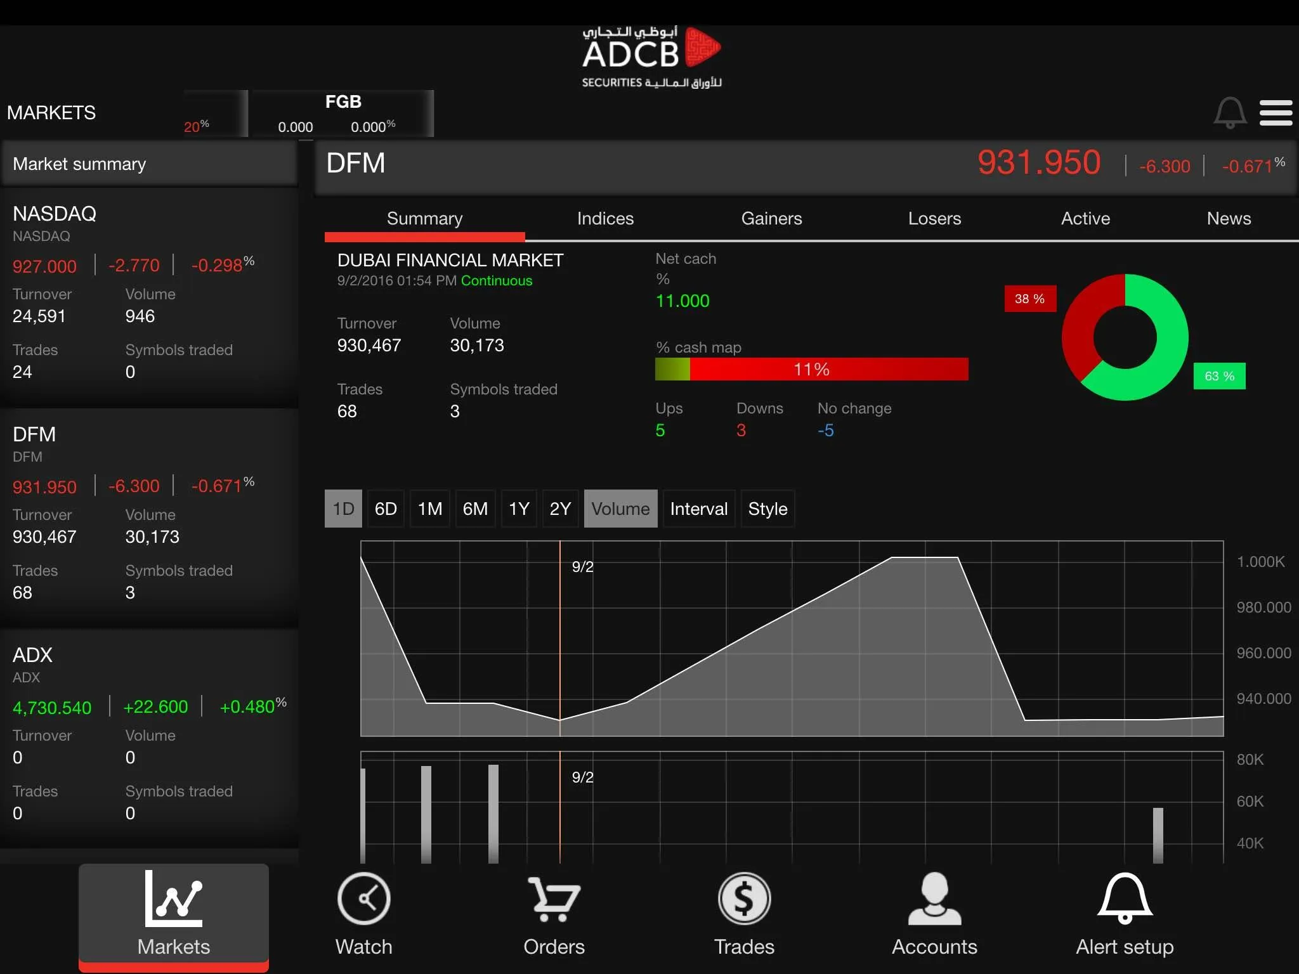This screenshot has height=974, width=1299.
Task: Select the Indices tab
Action: (x=606, y=217)
